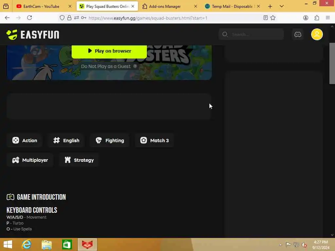Close the Temp Mail tab
This screenshot has height=251, width=335.
[x=258, y=7]
